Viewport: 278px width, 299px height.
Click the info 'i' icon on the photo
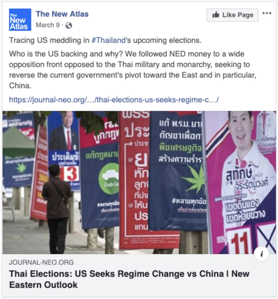click(262, 254)
